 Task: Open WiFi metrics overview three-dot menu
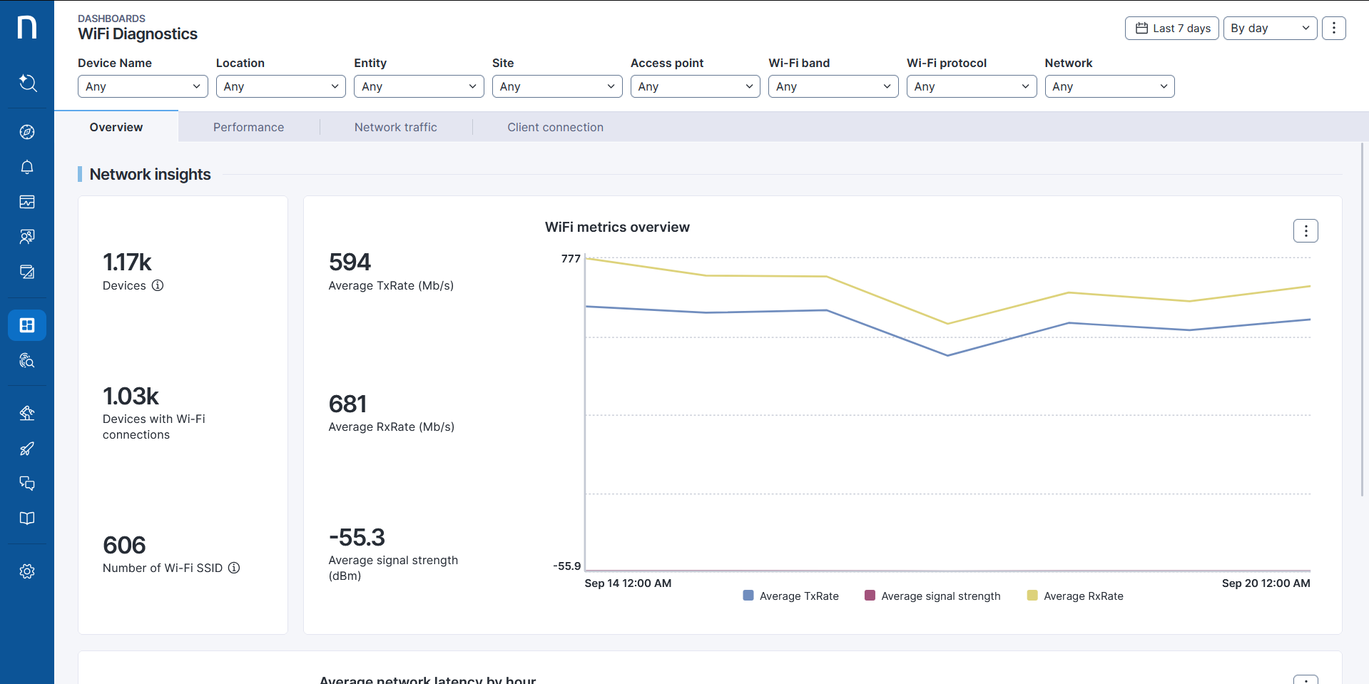[1305, 231]
